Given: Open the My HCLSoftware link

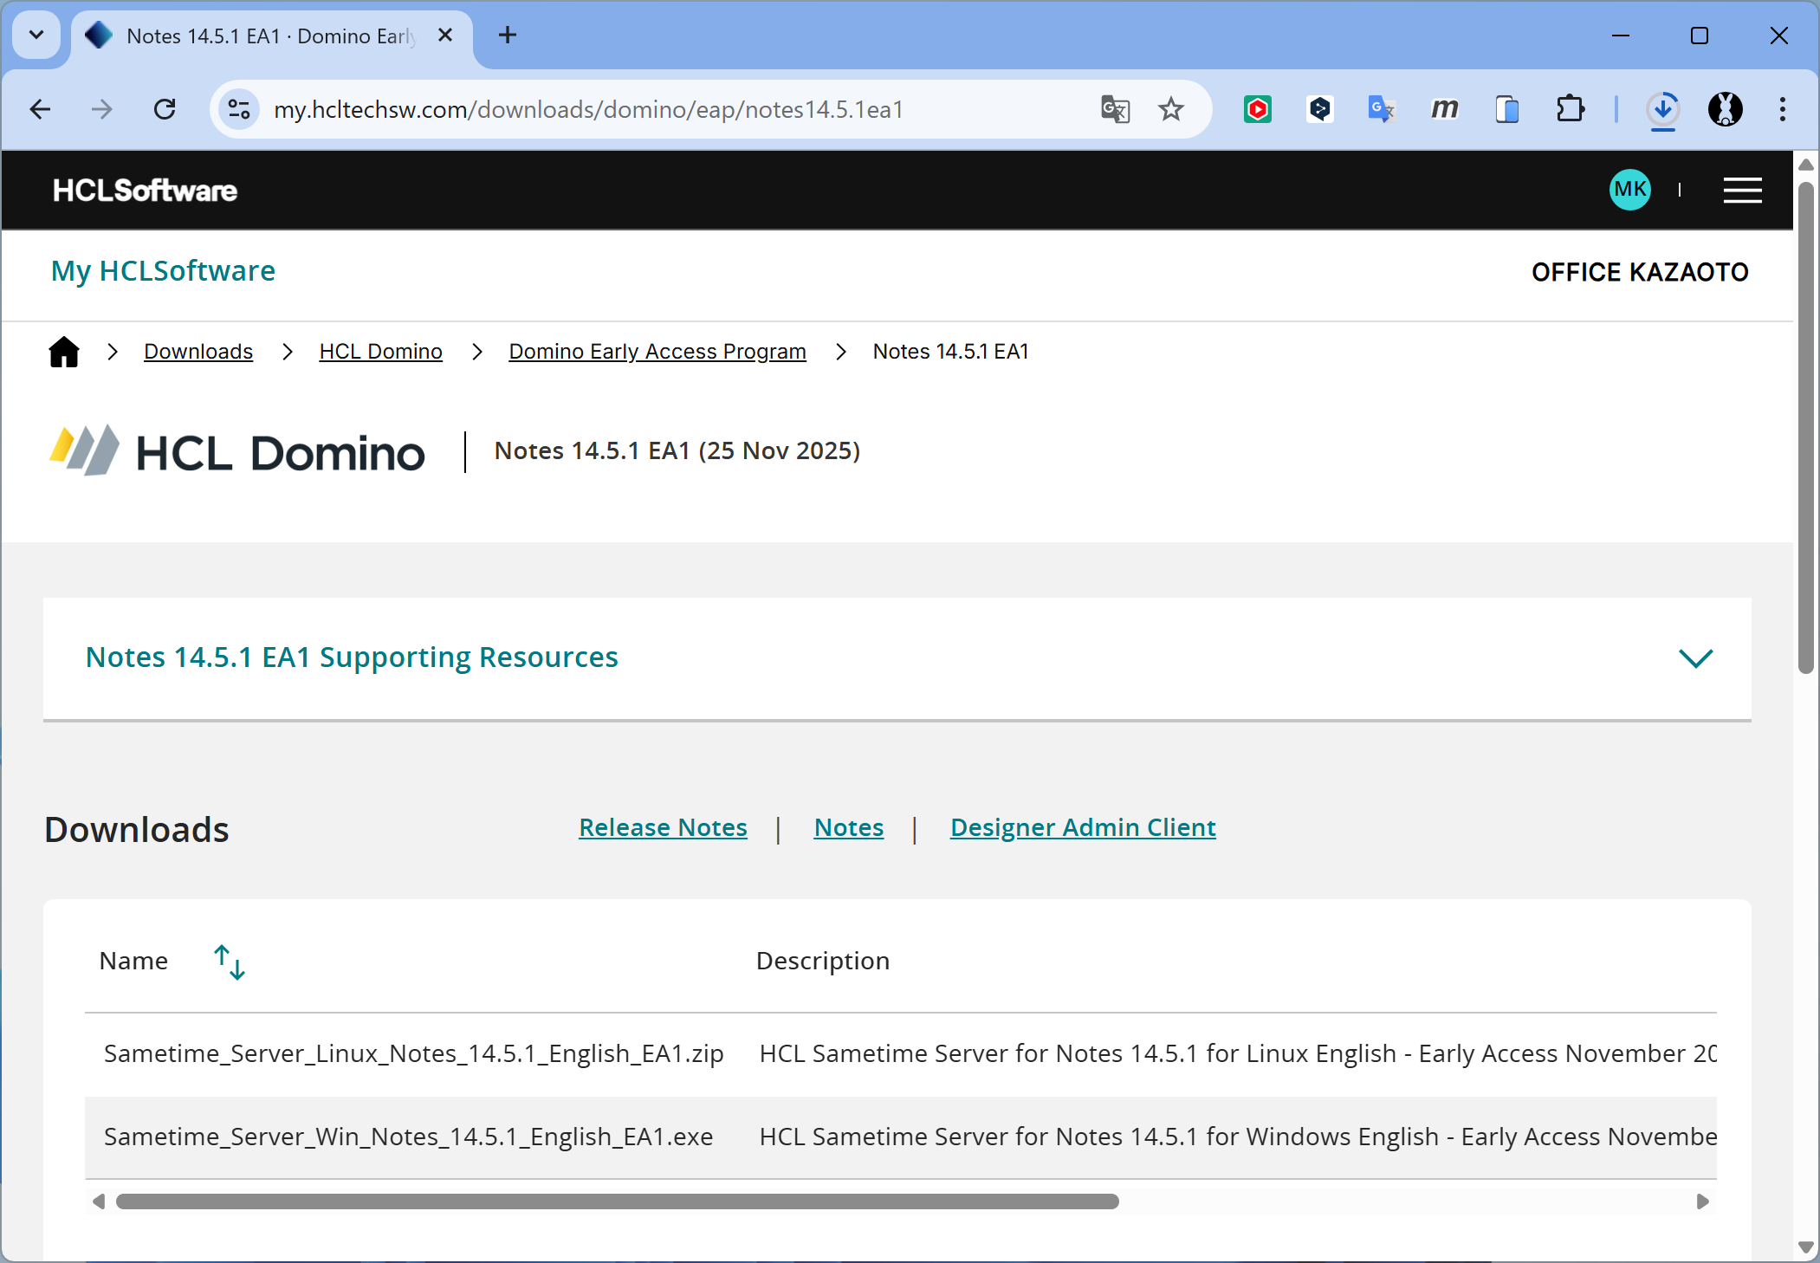Looking at the screenshot, I should click(163, 271).
